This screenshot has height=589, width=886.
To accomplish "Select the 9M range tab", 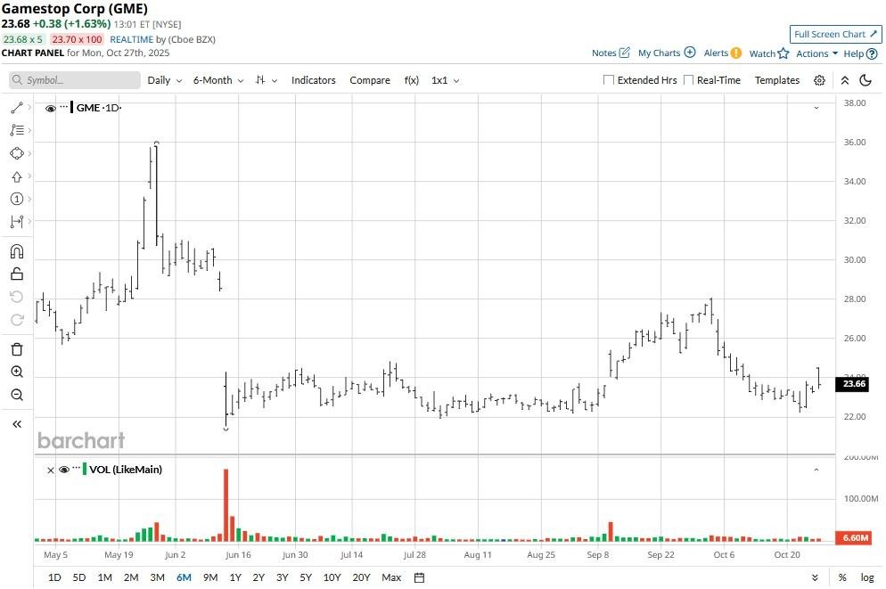I will 210,577.
